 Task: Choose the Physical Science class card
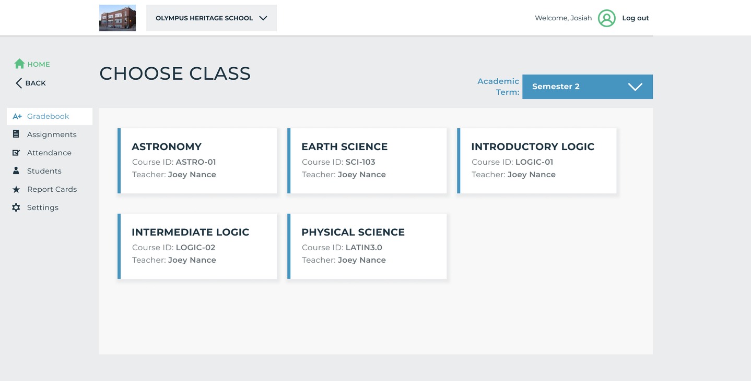(367, 245)
